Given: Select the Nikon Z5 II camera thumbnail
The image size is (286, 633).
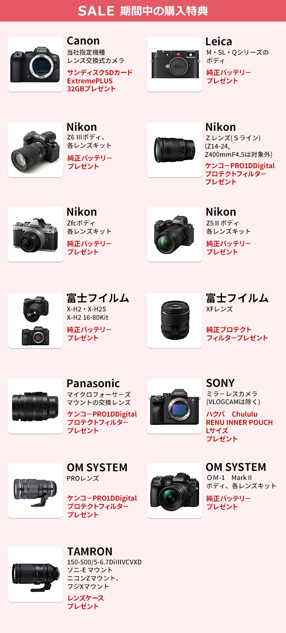Looking at the screenshot, I should tap(175, 234).
